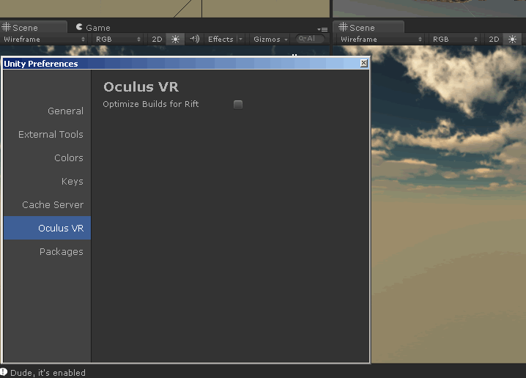526x378 pixels.
Task: Click the console warning icon in status bar
Action: click(4, 372)
